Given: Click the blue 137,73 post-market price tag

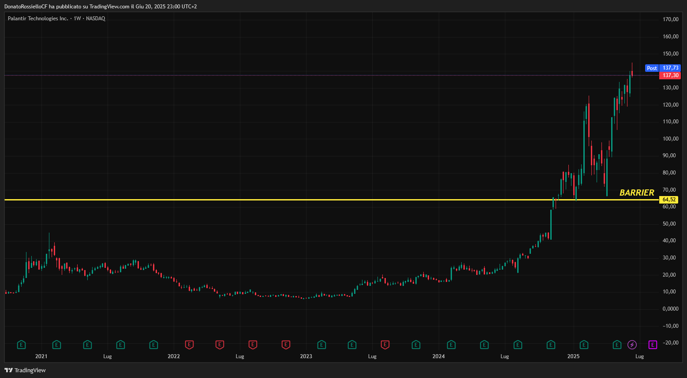Looking at the screenshot, I should coord(670,68).
